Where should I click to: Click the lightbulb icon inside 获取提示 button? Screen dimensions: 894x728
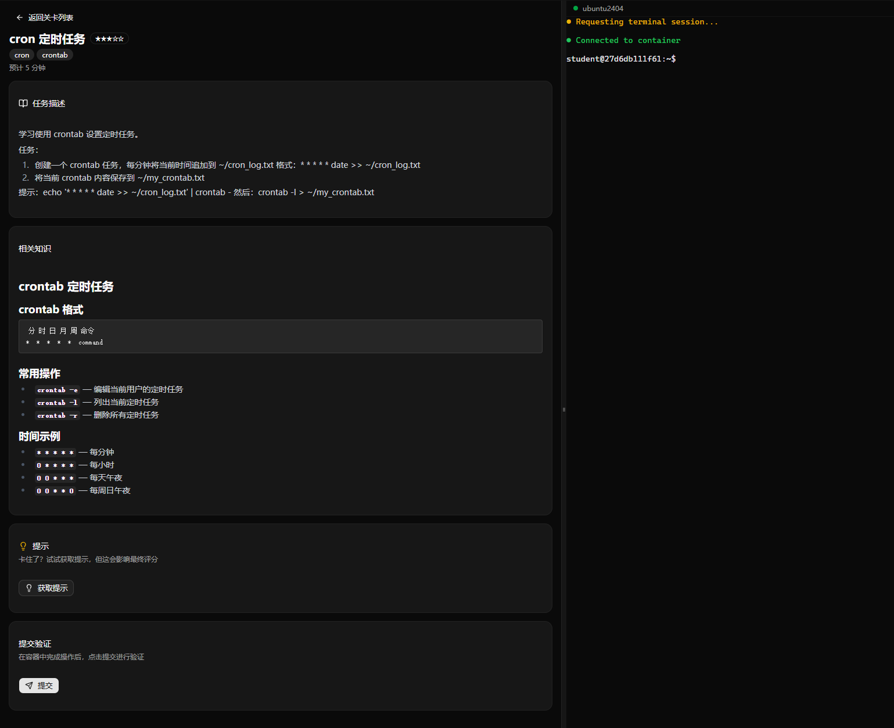point(29,588)
